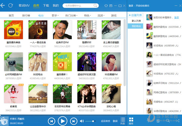Select 酷我热歌电台 in playlist panel
The image size is (182, 126).
(x=164, y=27)
